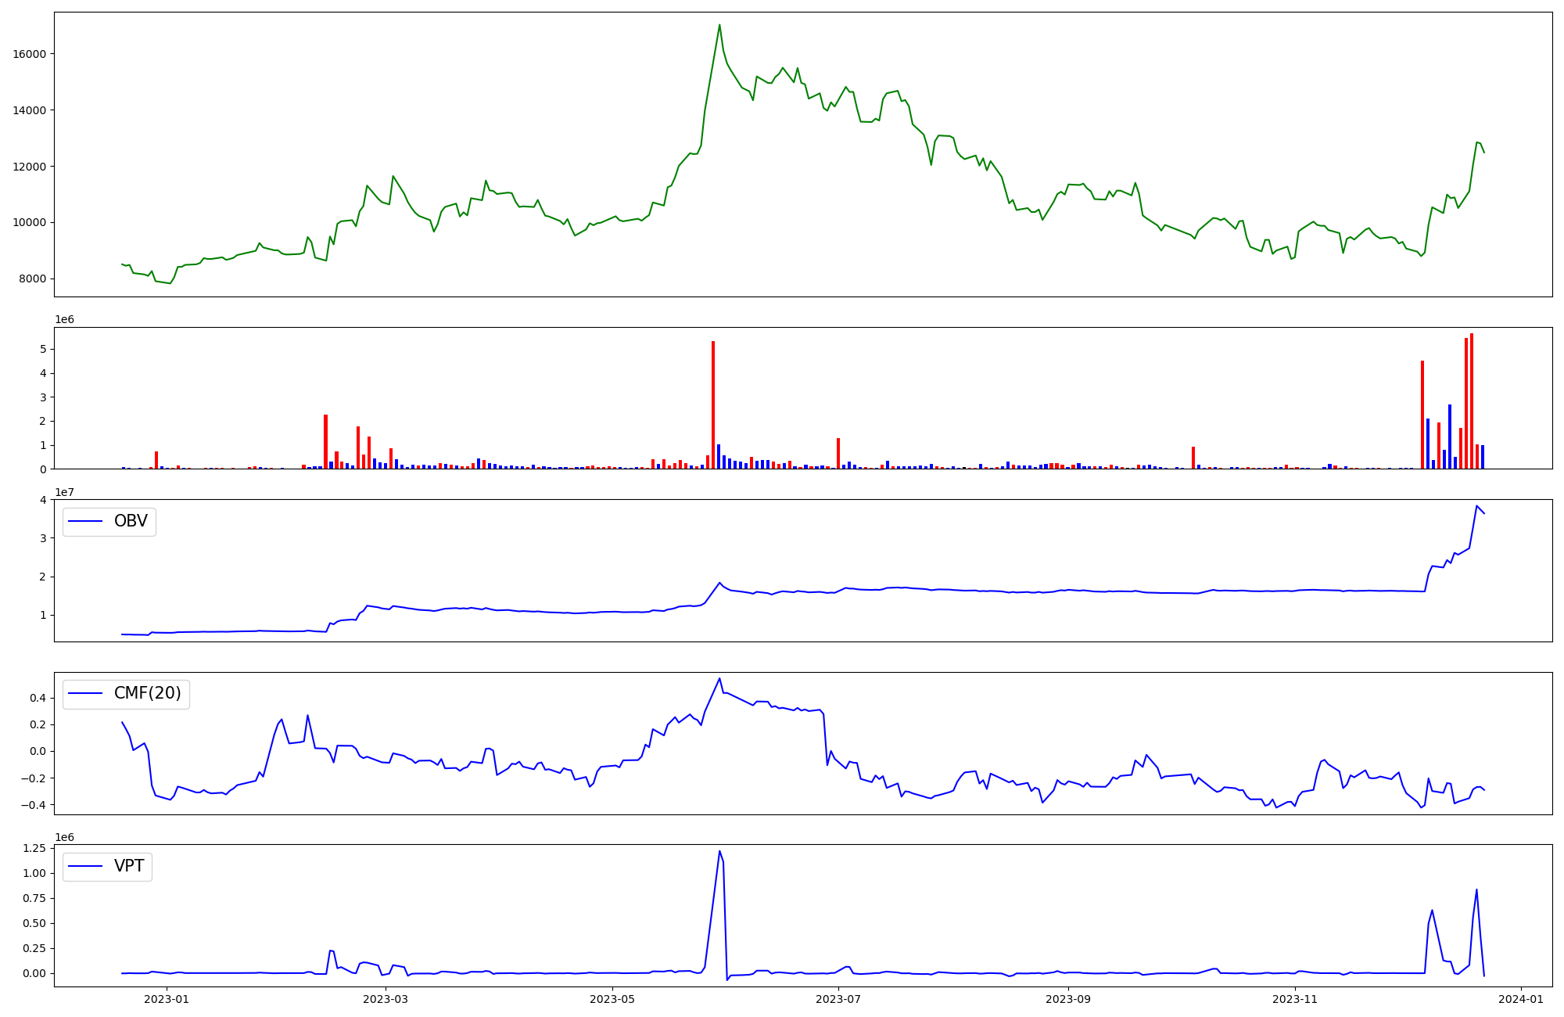Viewport: 1564px width, 1017px height.
Task: Click blue line swatch in OBV legend
Action: (x=86, y=522)
